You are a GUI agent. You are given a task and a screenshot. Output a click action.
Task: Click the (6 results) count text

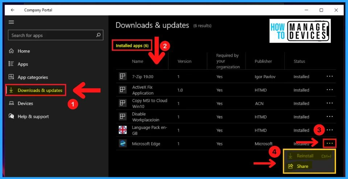[x=202, y=26]
